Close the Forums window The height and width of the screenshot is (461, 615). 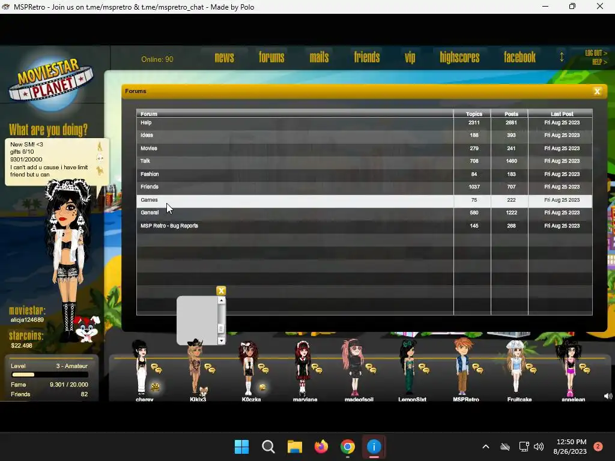click(x=598, y=91)
